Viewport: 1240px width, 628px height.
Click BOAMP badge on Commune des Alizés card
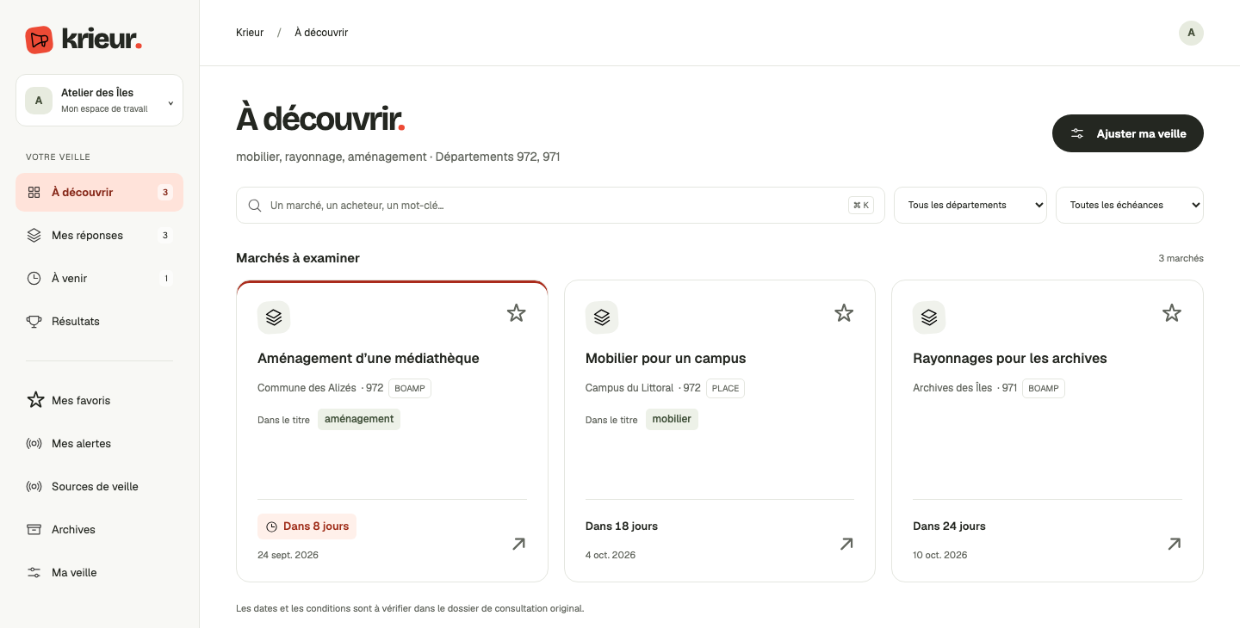click(x=410, y=388)
